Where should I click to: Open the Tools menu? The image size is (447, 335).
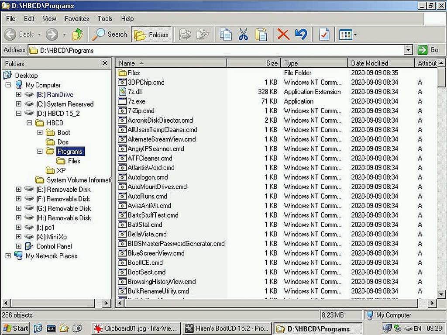pyautogui.click(x=105, y=19)
